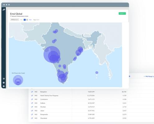
Task: Click the Mid Range Labor Supply legend title
Action: 18,73
